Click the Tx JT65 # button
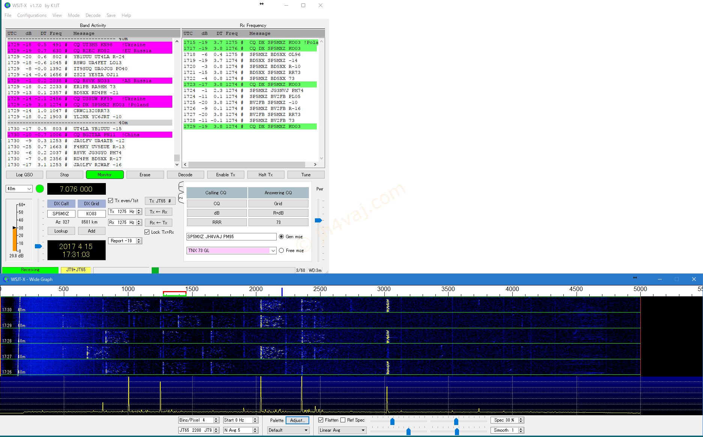Viewport: 703px width, 437px height. 160,201
